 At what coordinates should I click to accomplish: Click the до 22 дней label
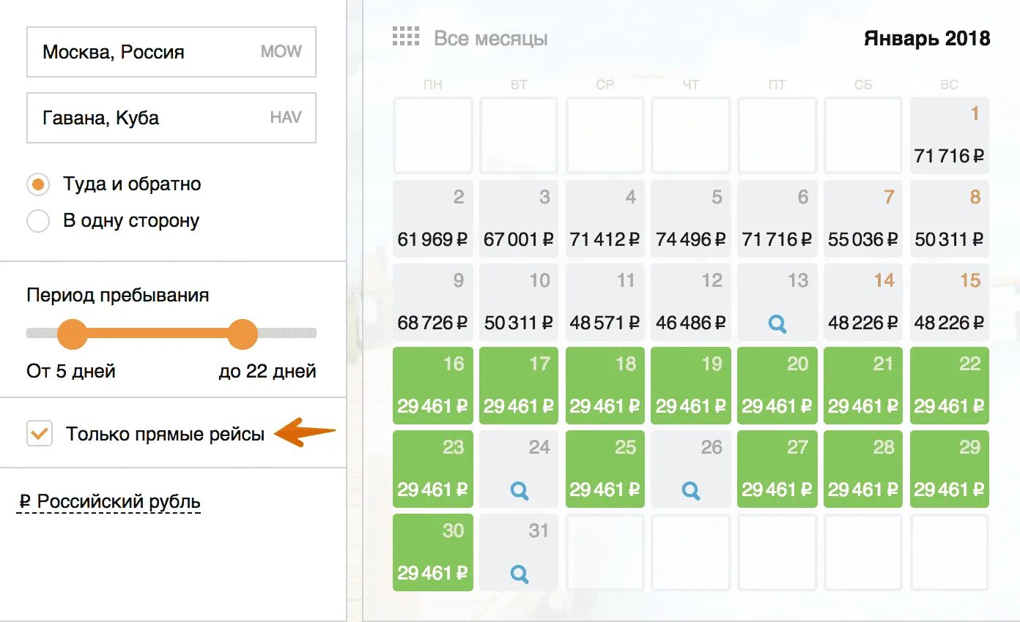[267, 371]
